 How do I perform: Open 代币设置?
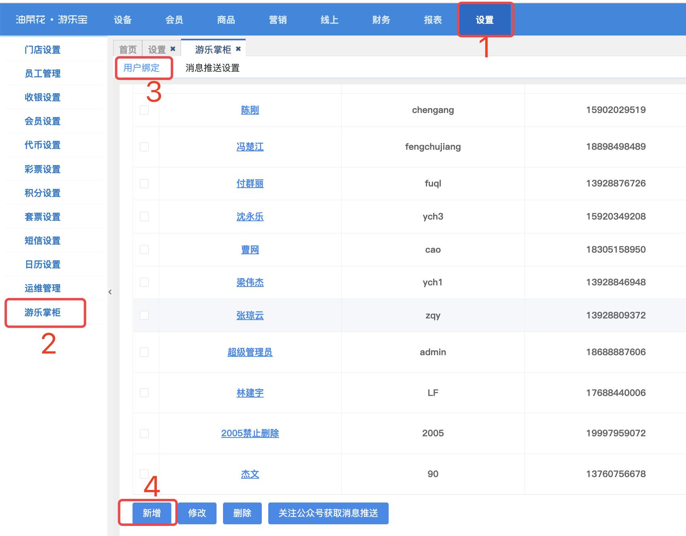pyautogui.click(x=42, y=145)
